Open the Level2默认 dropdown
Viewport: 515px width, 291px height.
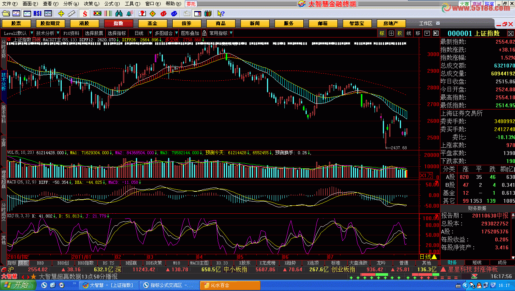[x=31, y=33]
